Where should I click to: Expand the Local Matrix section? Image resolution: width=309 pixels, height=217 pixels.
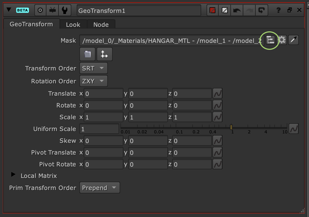[x=13, y=175]
